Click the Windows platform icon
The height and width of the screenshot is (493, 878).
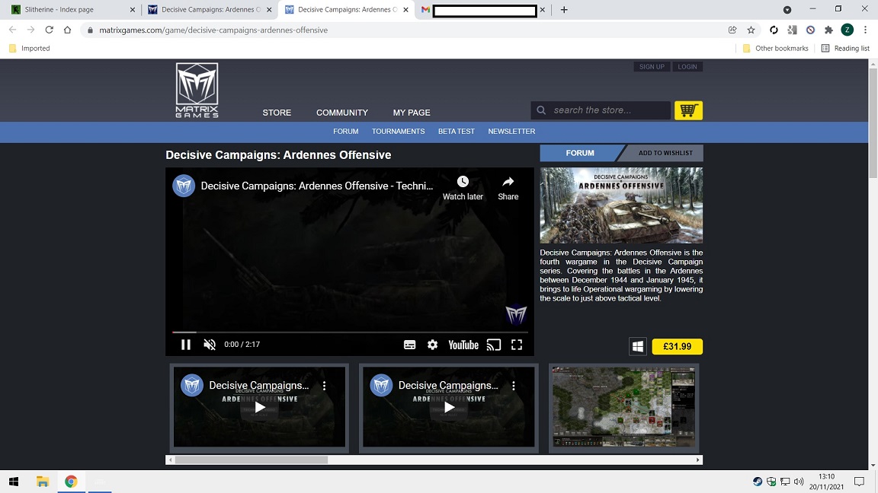tap(638, 347)
